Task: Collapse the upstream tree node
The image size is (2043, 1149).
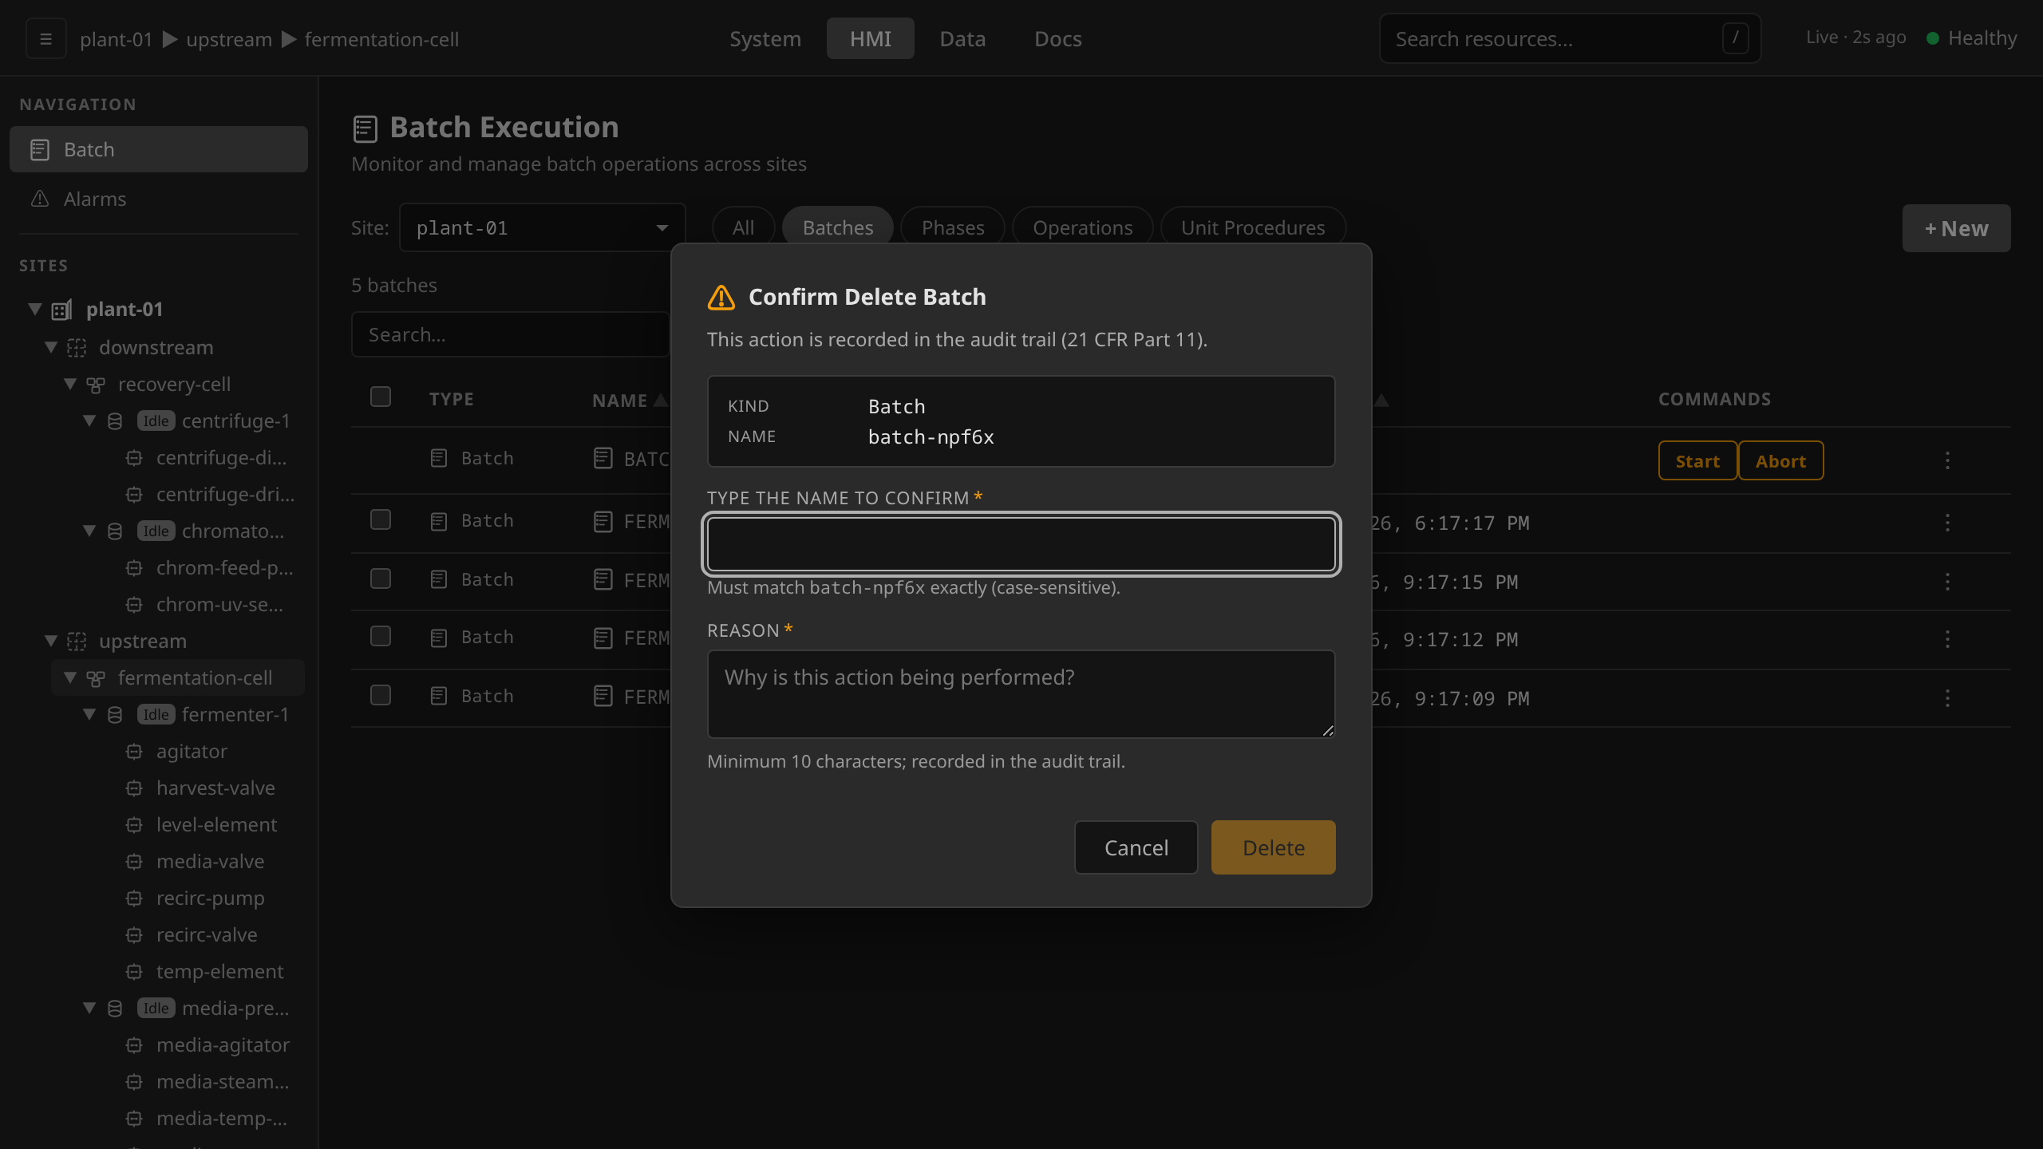Action: point(51,641)
